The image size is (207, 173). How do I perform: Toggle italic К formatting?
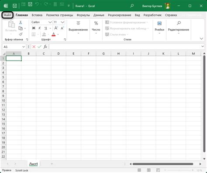pos(40,28)
